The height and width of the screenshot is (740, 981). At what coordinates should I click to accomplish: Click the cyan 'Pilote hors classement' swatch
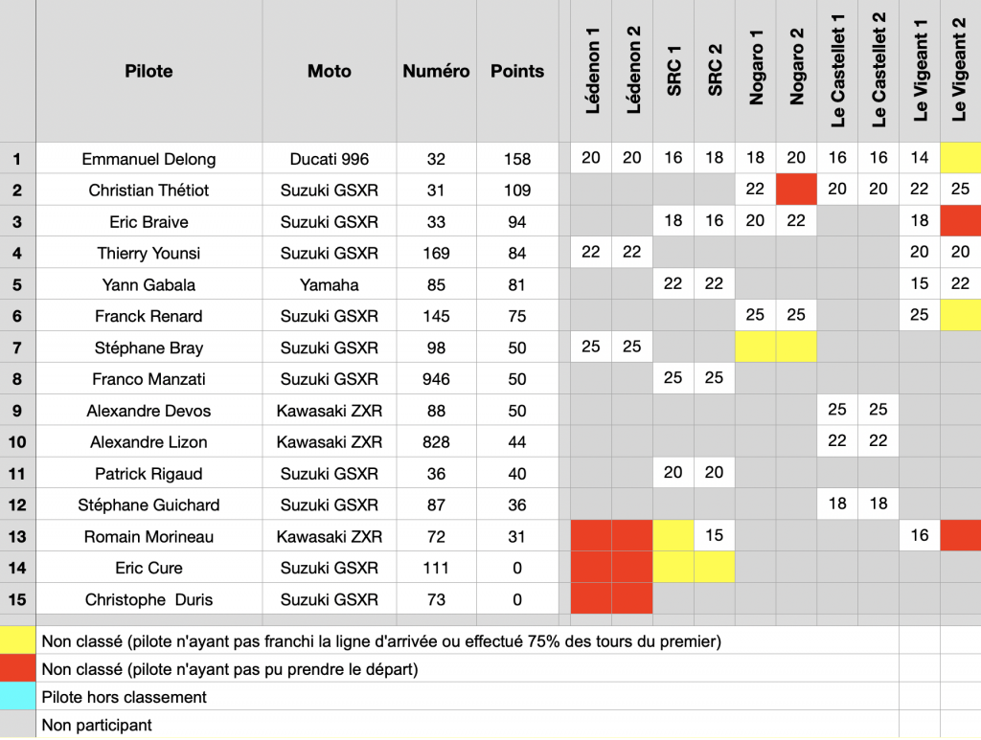point(18,697)
